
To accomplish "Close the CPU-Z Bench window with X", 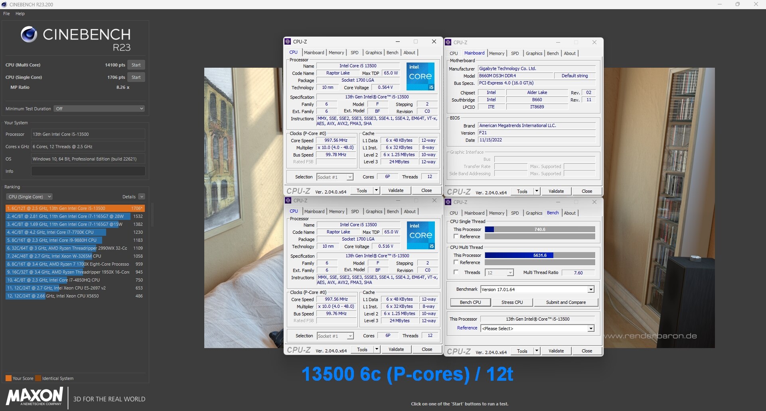I will click(x=594, y=202).
